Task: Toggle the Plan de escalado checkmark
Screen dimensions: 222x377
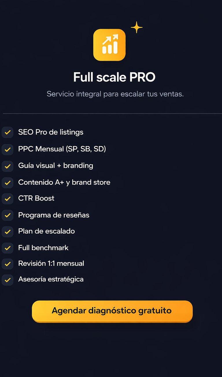Action: point(8,232)
